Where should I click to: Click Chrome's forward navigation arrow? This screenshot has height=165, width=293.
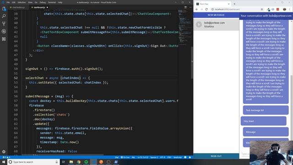[x=201, y=9]
